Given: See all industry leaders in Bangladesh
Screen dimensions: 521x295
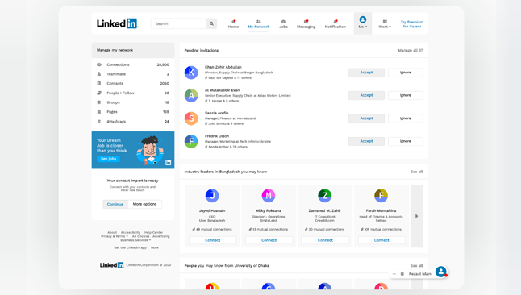Looking at the screenshot, I should click(416, 172).
